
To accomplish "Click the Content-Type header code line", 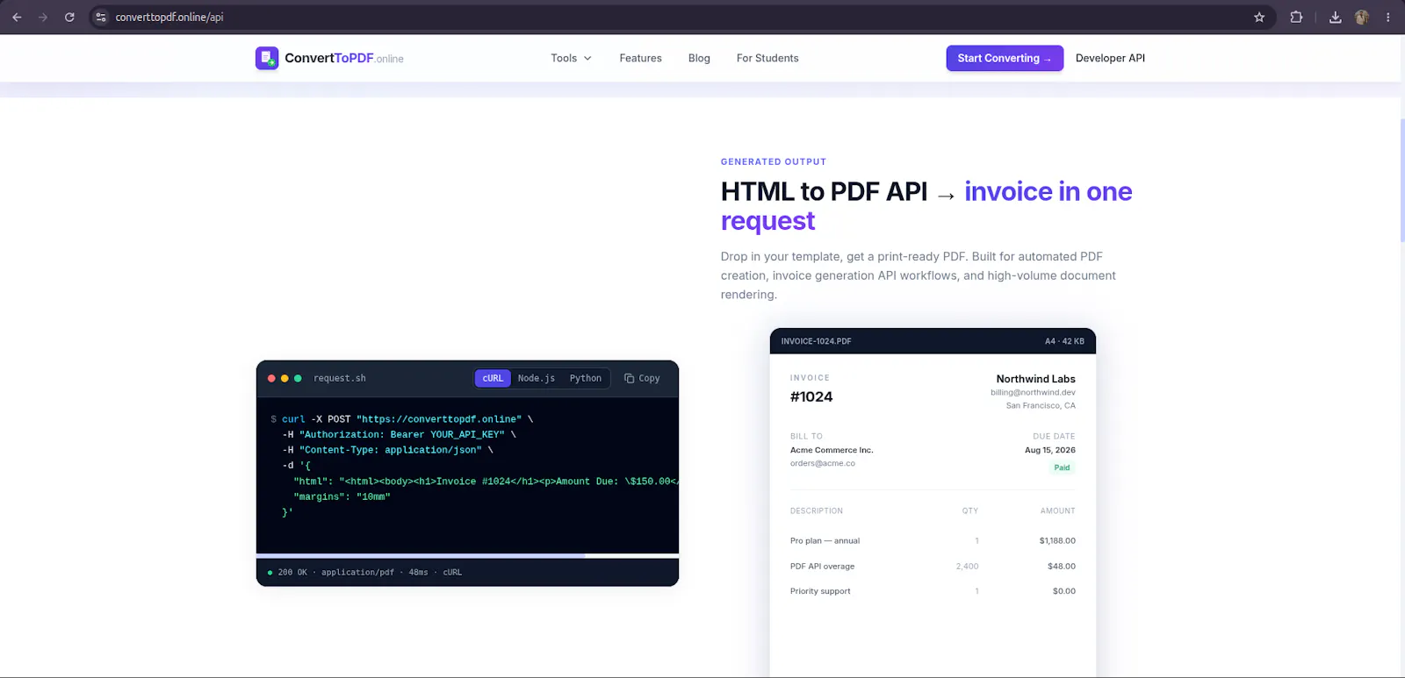I will 387,450.
